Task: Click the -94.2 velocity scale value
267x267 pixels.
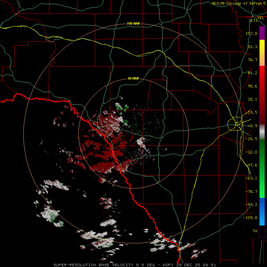Action: coord(251,205)
